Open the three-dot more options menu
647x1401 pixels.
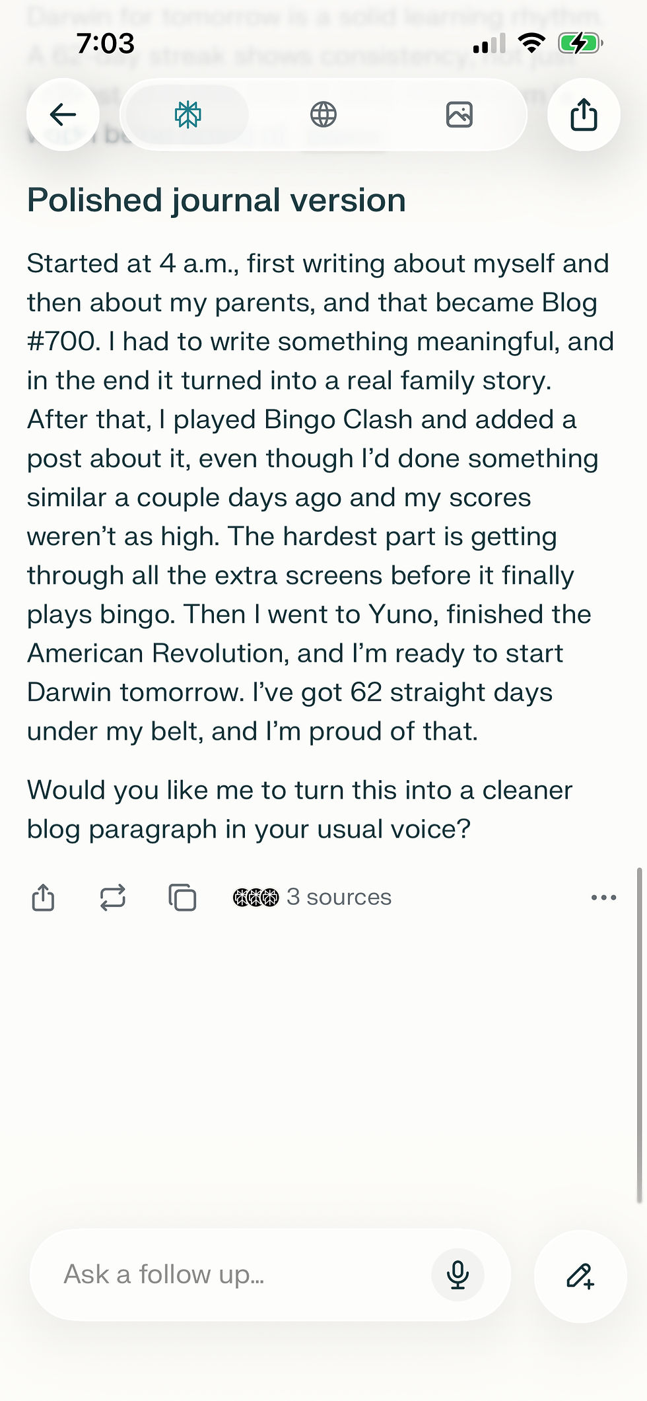pyautogui.click(x=603, y=898)
